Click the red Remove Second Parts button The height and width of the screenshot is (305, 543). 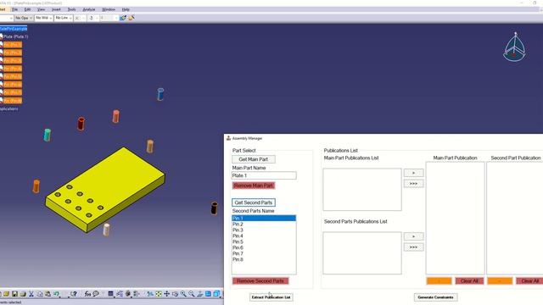pos(260,280)
